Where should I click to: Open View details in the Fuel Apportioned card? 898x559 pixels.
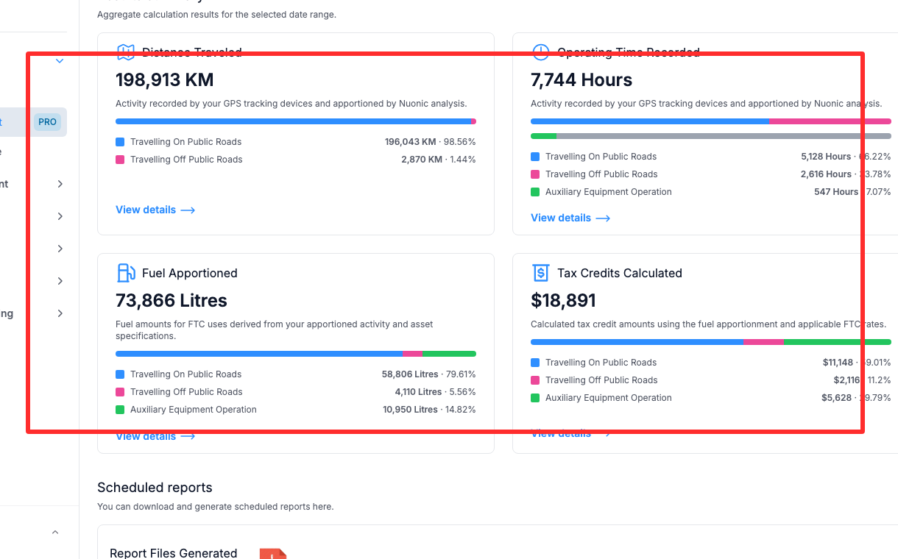pos(146,436)
